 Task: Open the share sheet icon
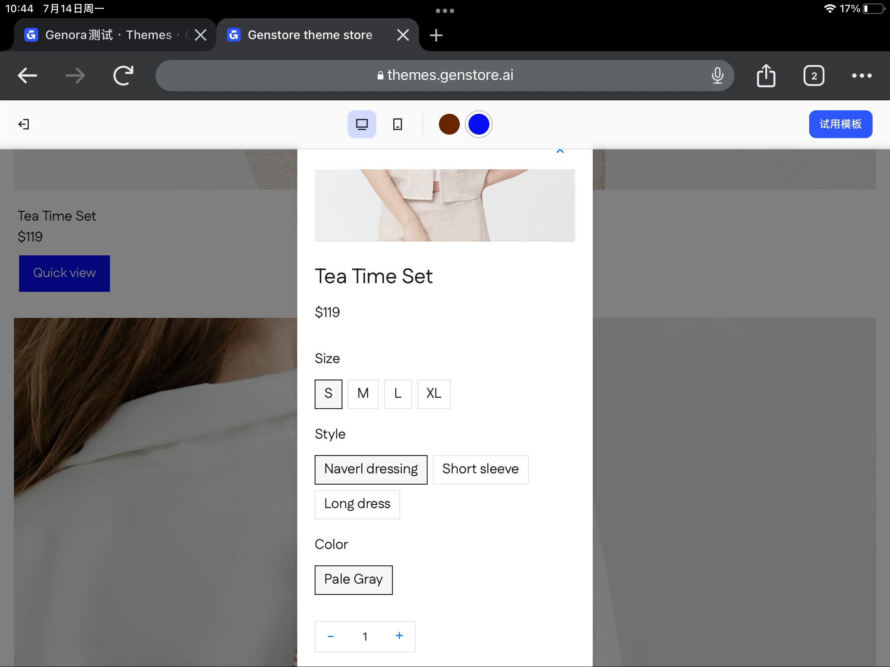766,76
